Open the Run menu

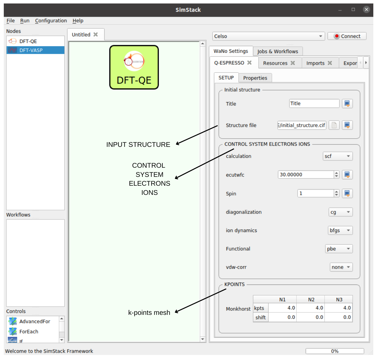(25, 21)
